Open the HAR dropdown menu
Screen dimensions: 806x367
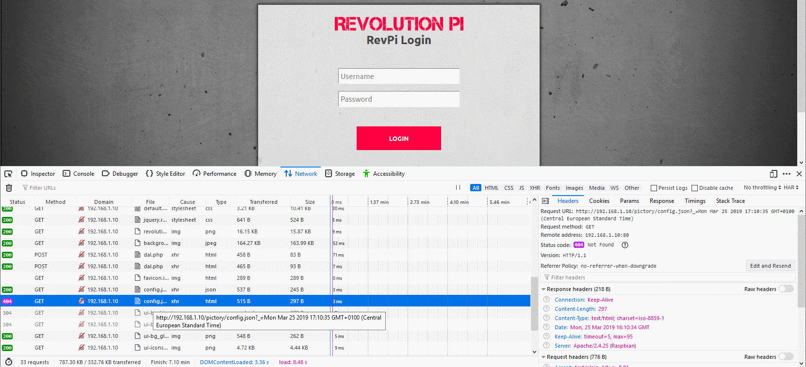tap(791, 187)
